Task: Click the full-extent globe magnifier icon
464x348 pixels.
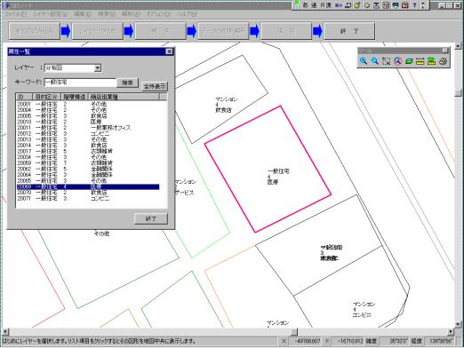Action: pyautogui.click(x=397, y=61)
